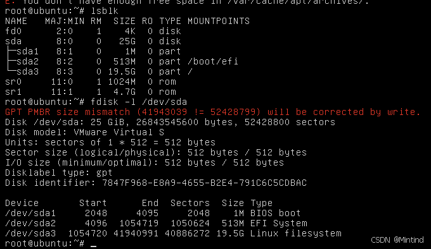Click the Disk model VMware Virtual S line
This screenshot has height=249, width=431.
pos(85,132)
